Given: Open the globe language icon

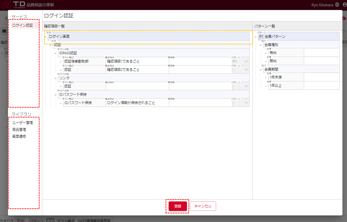Looking at the screenshot, I should tap(337, 5).
